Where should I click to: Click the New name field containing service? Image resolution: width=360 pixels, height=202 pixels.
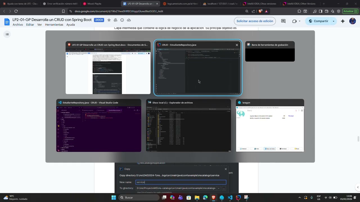tap(181, 182)
